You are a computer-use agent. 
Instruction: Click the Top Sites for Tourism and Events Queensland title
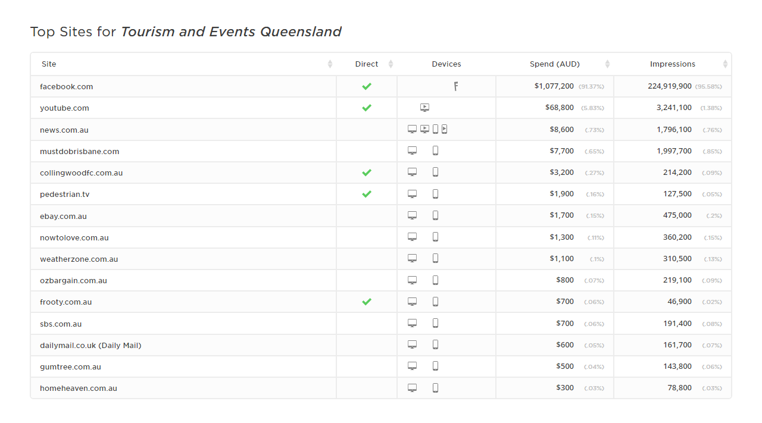(186, 32)
